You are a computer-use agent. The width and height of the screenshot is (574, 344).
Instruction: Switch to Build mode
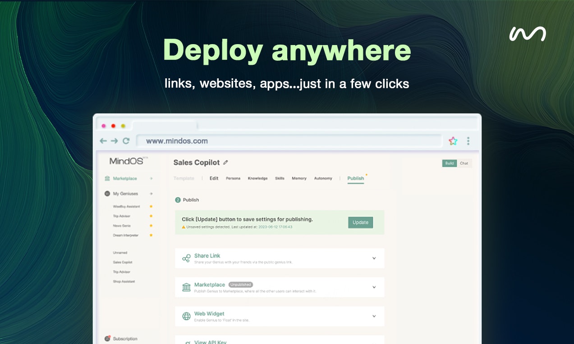click(x=450, y=163)
